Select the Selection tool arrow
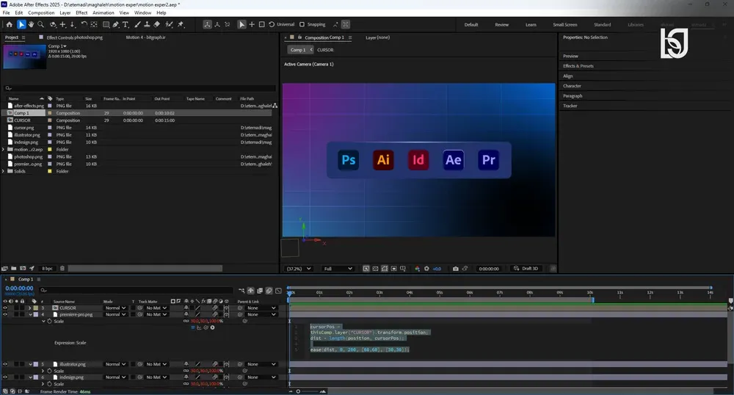 21,24
